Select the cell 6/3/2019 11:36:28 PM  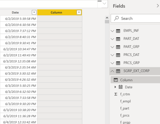point(19,116)
